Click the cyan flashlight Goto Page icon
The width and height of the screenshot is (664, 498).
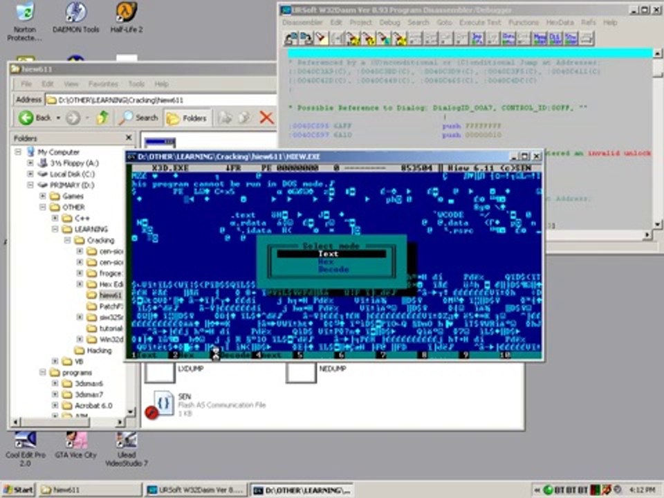[383, 38]
